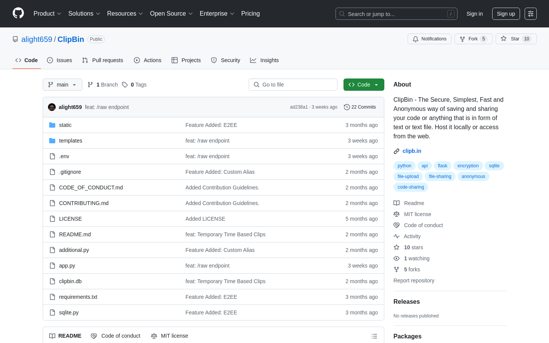Open the main branch selector dropdown
This screenshot has height=343, width=549.
tap(63, 85)
